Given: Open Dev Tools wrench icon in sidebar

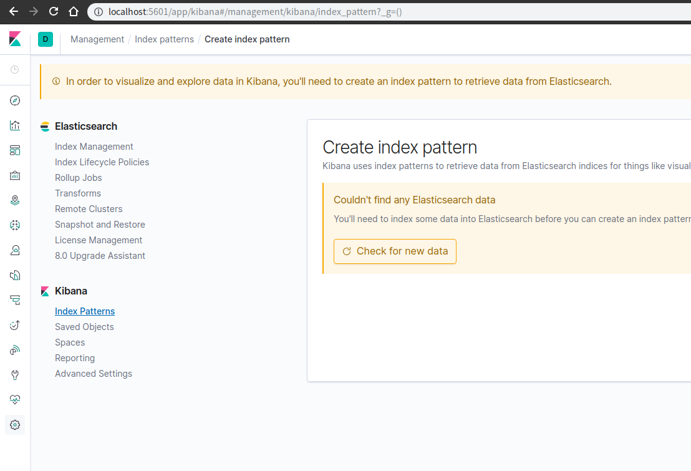Looking at the screenshot, I should [15, 376].
